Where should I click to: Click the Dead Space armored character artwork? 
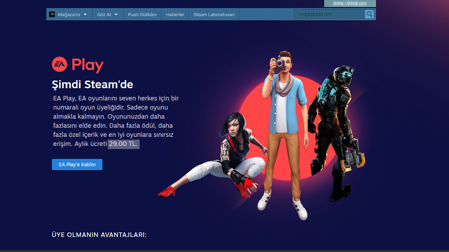(x=337, y=133)
